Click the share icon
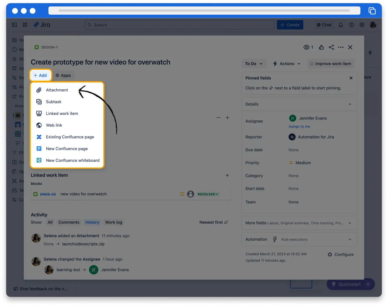388x306 pixels. coord(331,47)
